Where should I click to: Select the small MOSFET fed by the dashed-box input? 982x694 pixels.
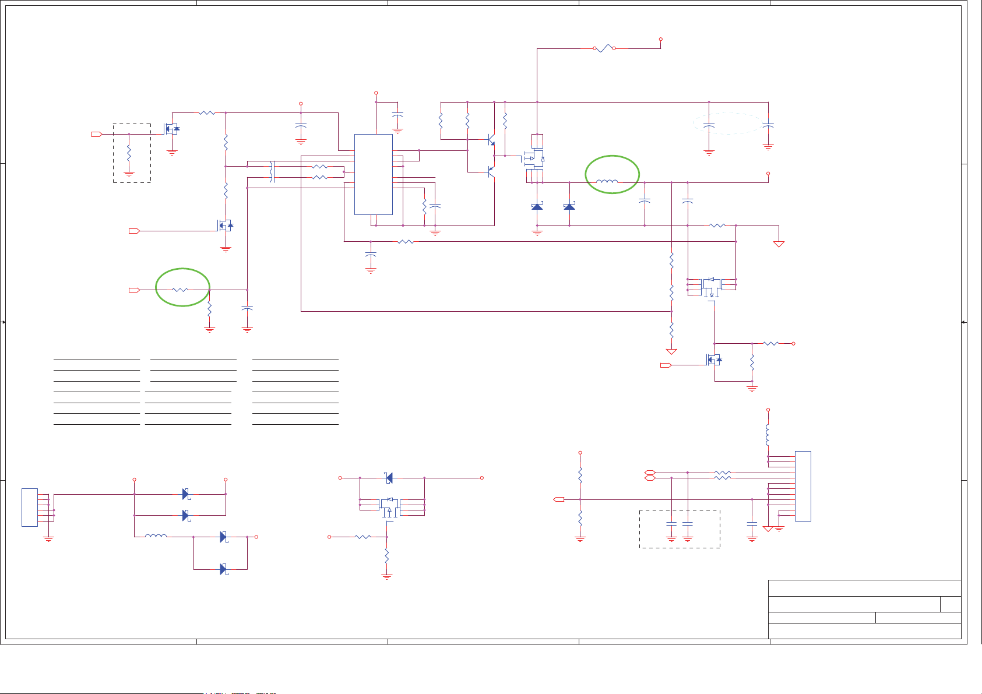click(x=172, y=129)
